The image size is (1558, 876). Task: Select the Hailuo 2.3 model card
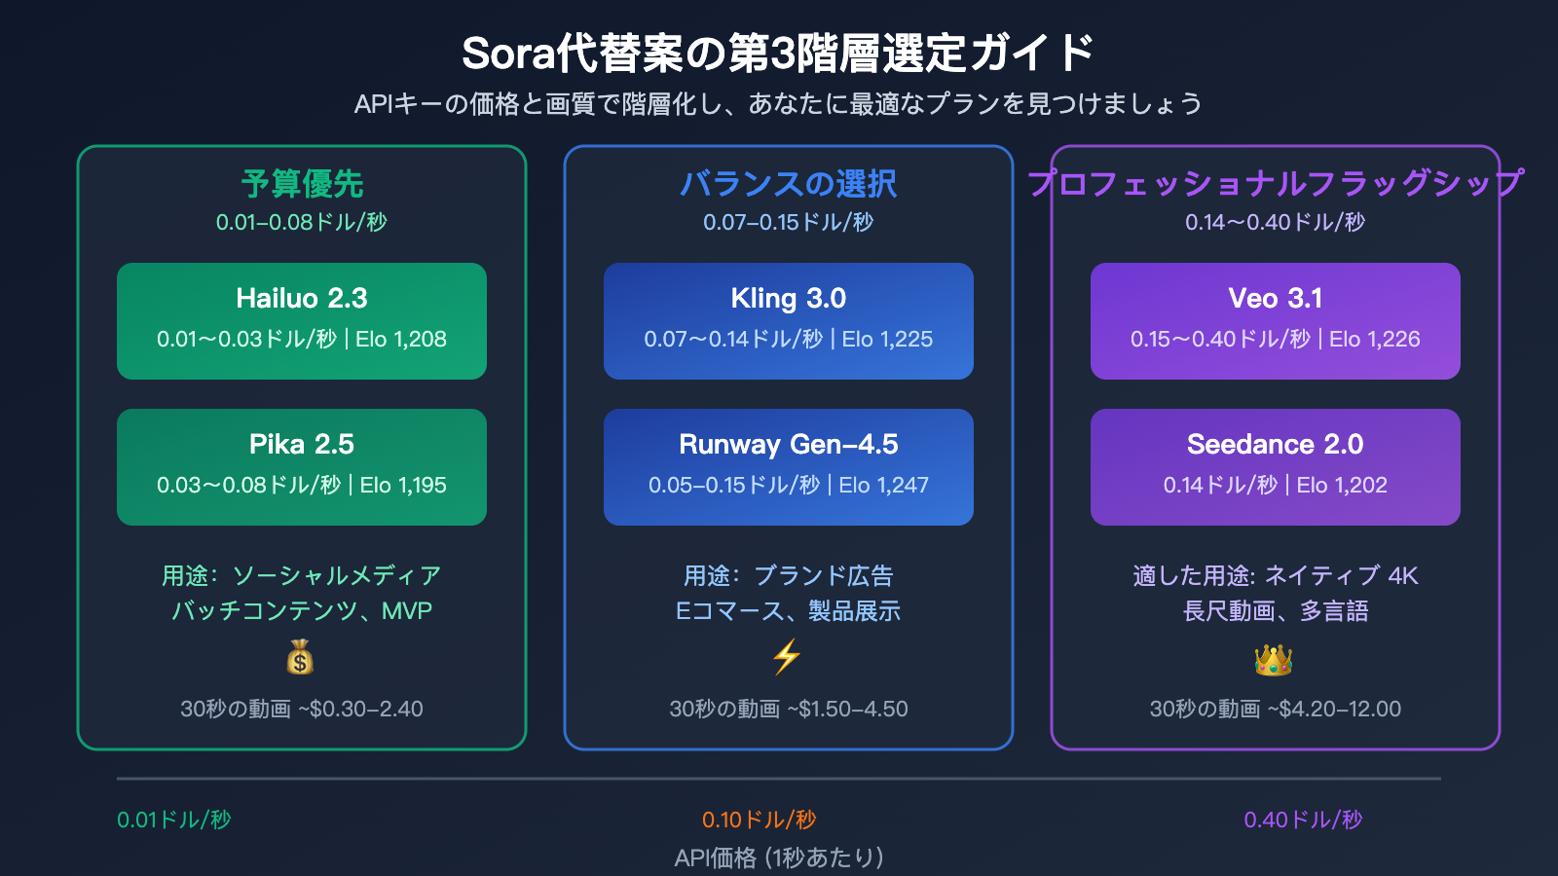[301, 320]
